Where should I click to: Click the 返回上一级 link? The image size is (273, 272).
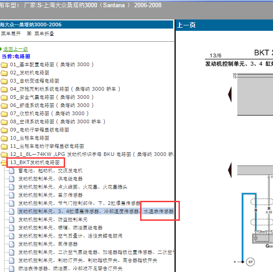click(x=15, y=49)
